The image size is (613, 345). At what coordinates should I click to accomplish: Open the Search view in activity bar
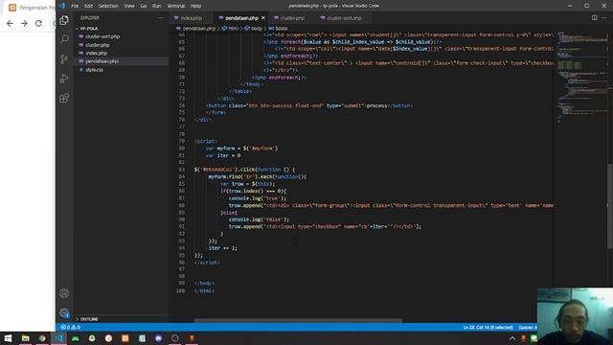tap(64, 39)
